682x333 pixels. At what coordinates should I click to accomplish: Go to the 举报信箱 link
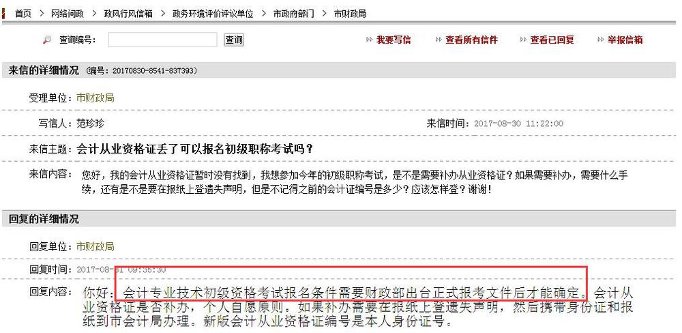coord(625,40)
